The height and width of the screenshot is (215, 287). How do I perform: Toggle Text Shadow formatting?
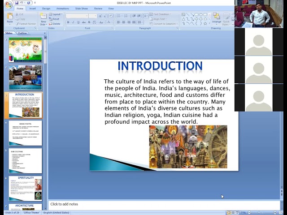click(89, 22)
